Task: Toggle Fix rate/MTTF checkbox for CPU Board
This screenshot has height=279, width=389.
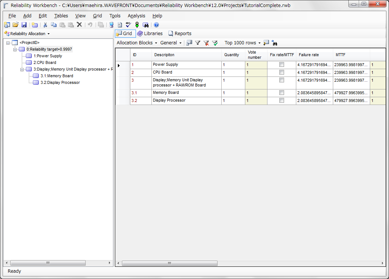Action: pos(281,72)
